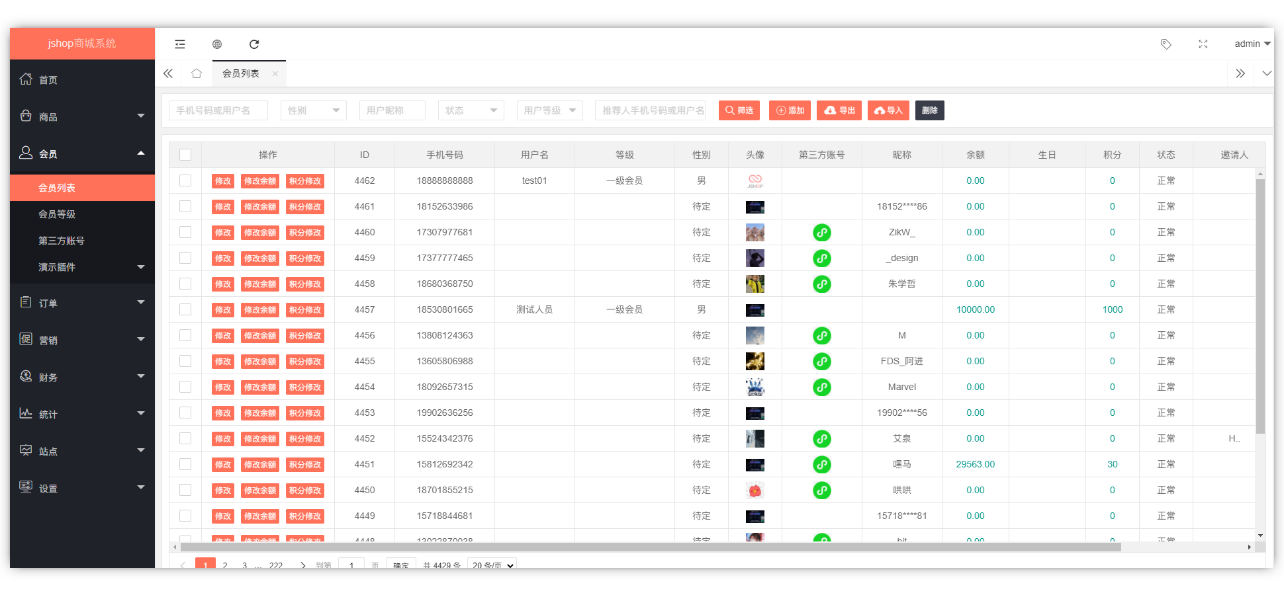This screenshot has width=1284, height=595.
Task: Expand the 用户等级 dropdown filter
Action: pos(549,110)
